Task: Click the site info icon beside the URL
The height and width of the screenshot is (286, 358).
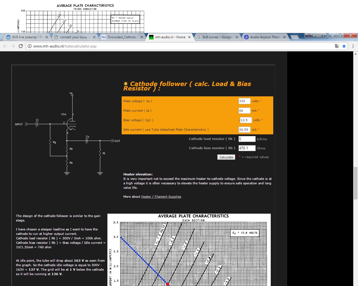Action: click(29, 46)
